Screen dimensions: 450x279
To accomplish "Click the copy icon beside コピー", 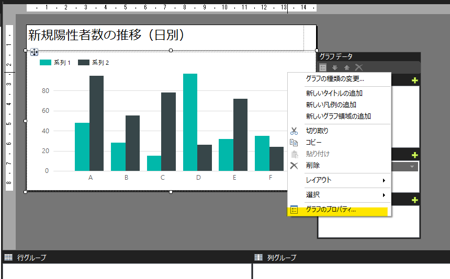I will click(294, 143).
